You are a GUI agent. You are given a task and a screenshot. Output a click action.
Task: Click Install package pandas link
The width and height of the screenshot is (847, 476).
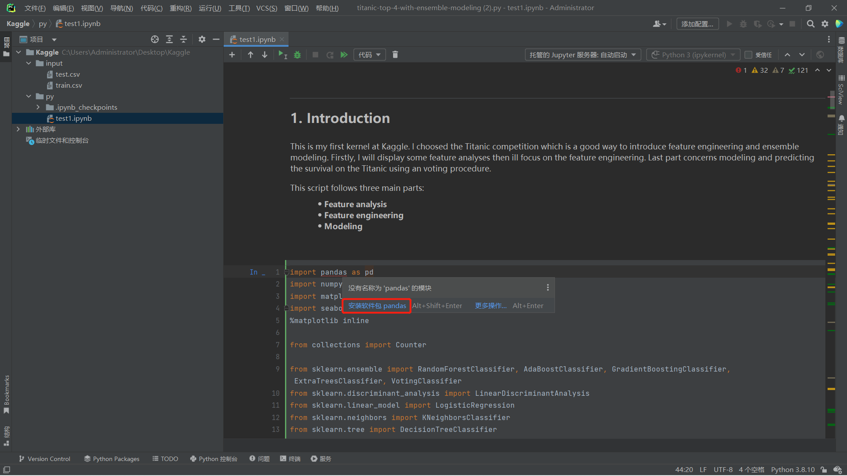[x=377, y=305]
